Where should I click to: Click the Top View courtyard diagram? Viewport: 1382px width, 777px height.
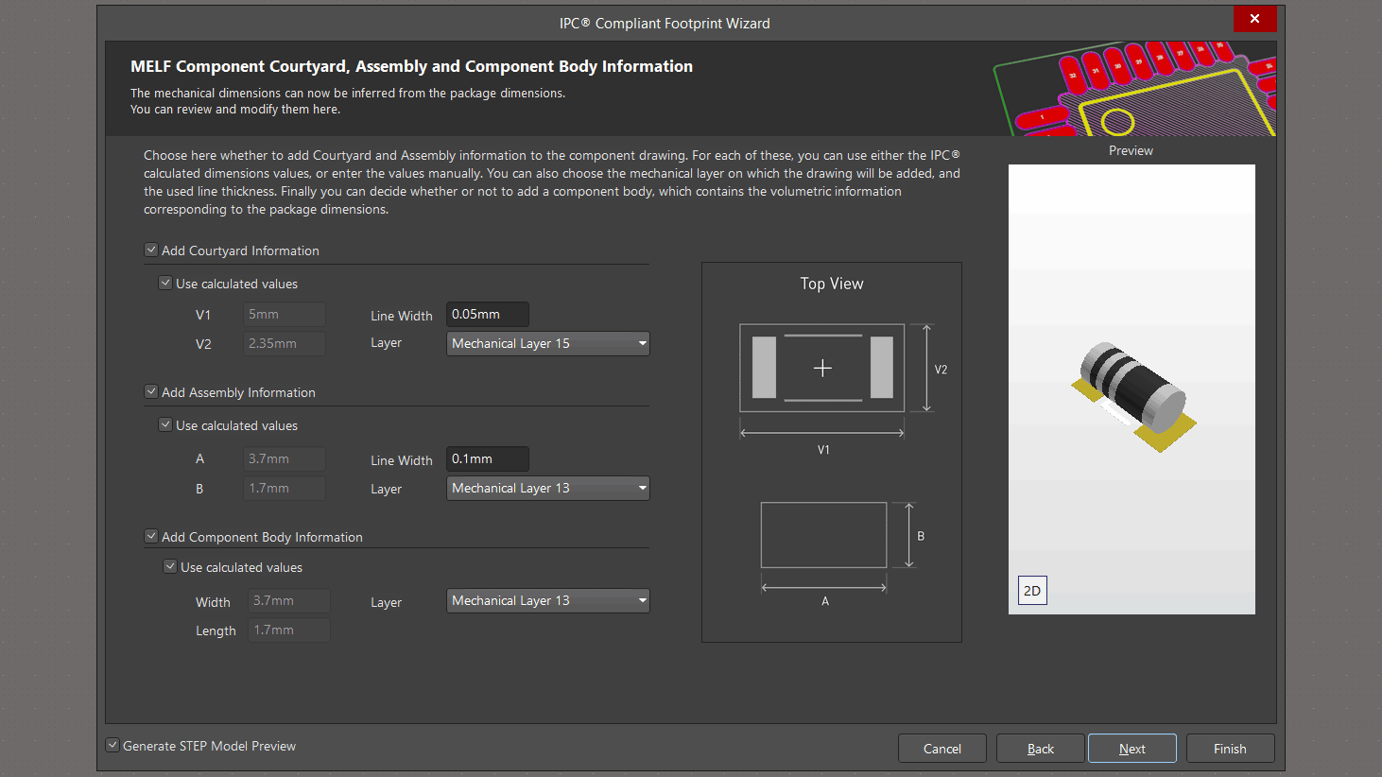coord(821,369)
